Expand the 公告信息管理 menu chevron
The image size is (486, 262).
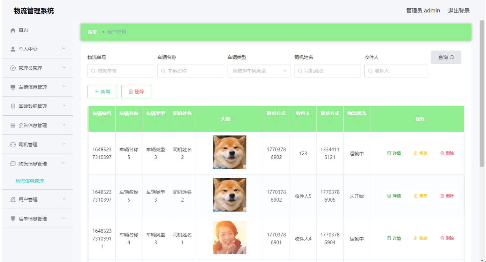point(64,125)
